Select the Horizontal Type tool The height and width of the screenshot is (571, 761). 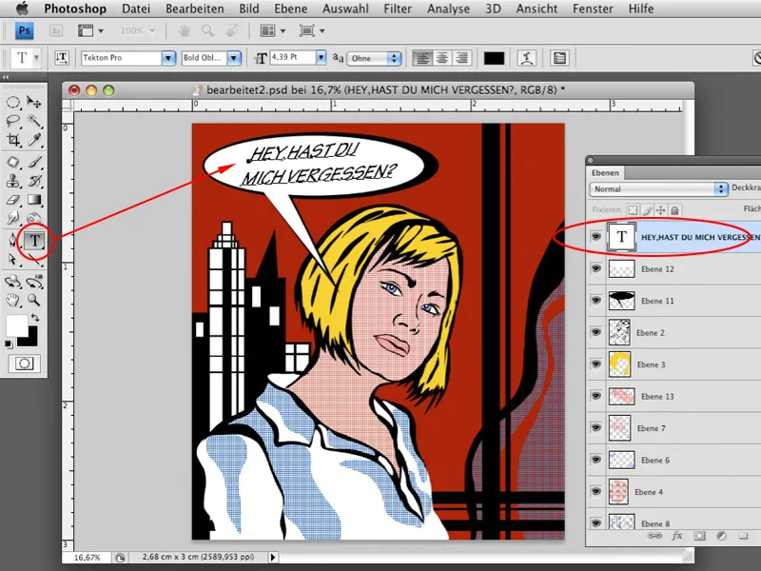(34, 240)
